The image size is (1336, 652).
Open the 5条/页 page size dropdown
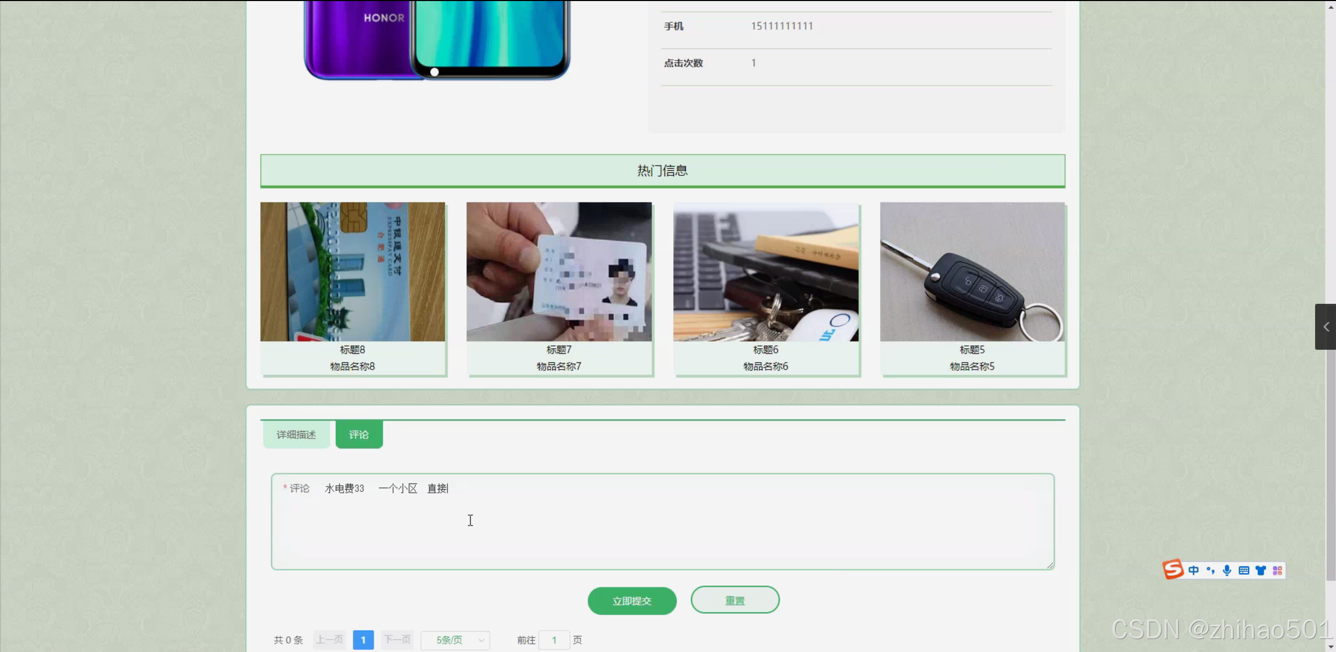pos(455,640)
